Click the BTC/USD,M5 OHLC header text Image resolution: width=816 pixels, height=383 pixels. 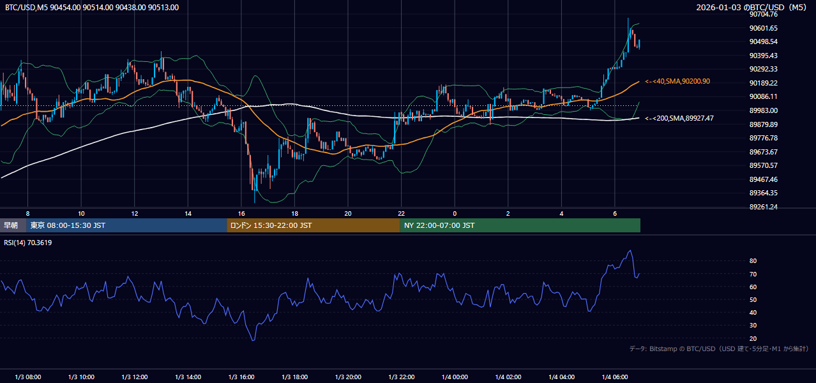92,8
